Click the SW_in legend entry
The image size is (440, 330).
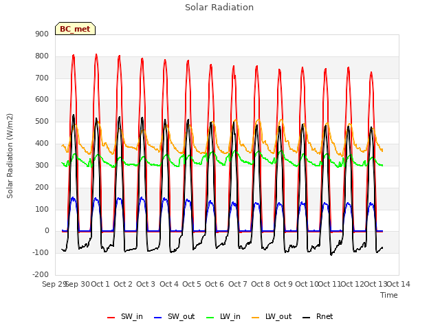click(x=125, y=316)
